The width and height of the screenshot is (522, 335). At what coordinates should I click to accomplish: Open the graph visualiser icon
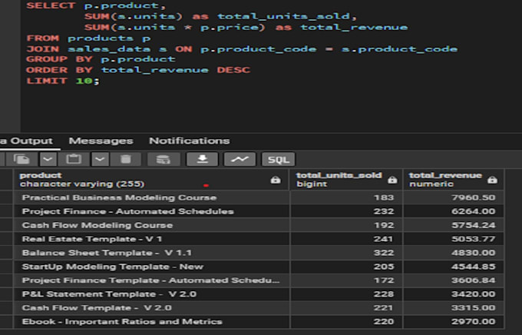click(x=240, y=159)
